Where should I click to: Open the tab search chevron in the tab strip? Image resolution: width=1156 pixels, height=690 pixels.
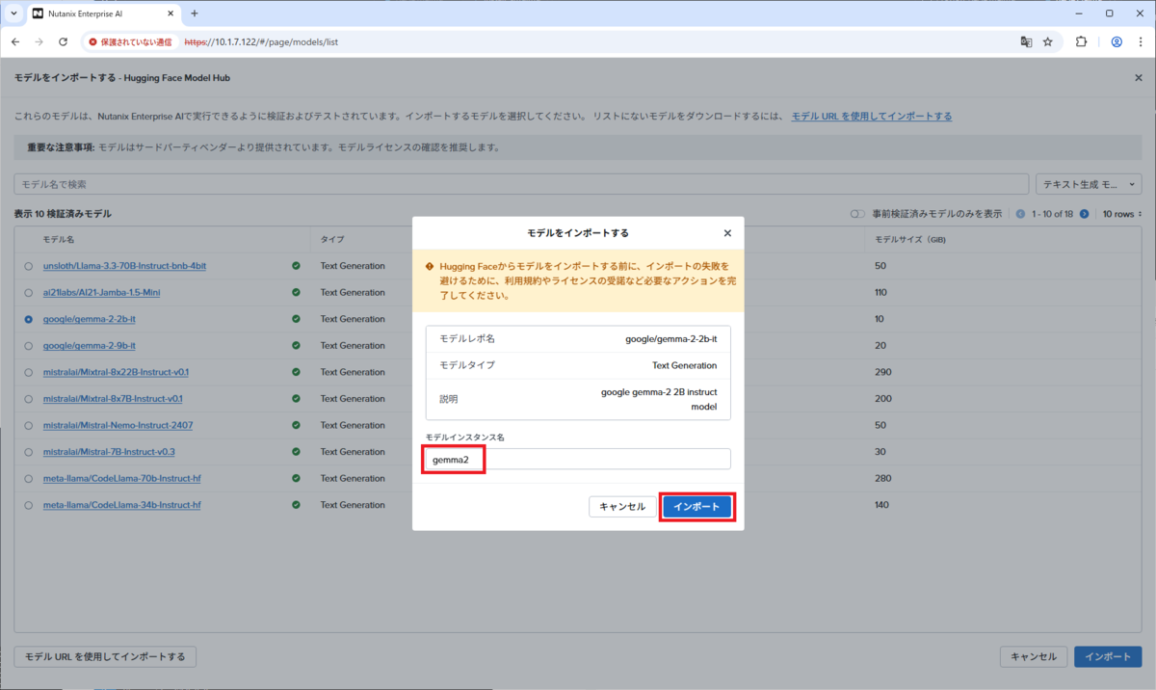[x=13, y=13]
